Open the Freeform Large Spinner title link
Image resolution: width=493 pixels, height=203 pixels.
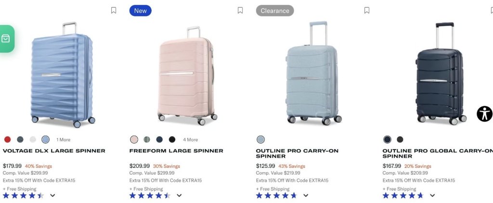tap(176, 151)
